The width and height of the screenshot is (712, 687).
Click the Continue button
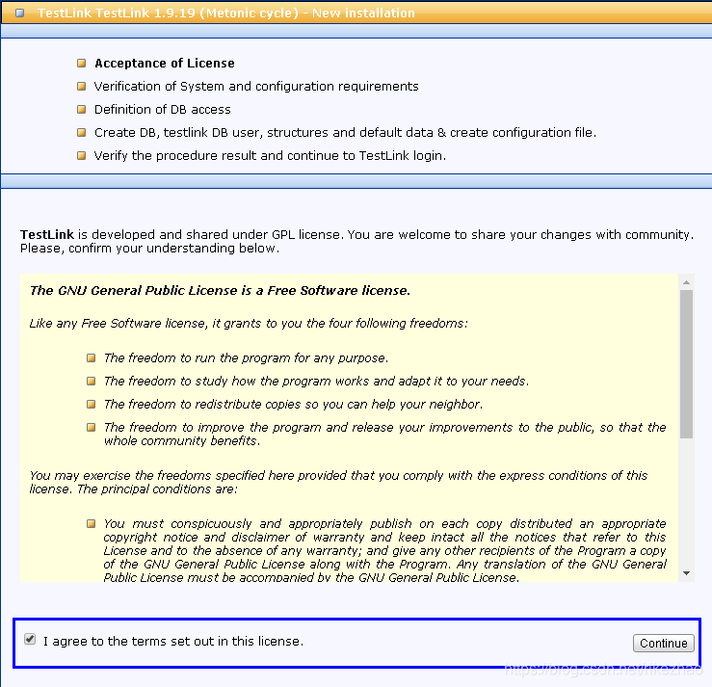point(664,643)
